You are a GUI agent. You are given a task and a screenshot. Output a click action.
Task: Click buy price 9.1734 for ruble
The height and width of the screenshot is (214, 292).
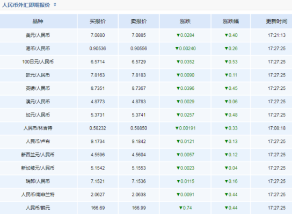pos(98,141)
